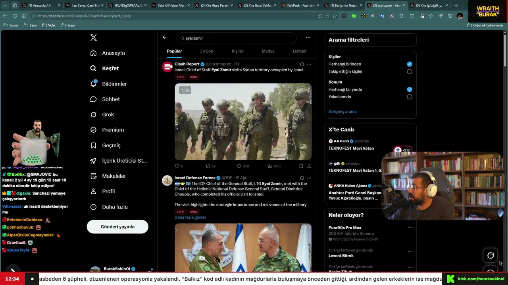
Task: Repost the Clash Report post
Action: click(x=210, y=166)
